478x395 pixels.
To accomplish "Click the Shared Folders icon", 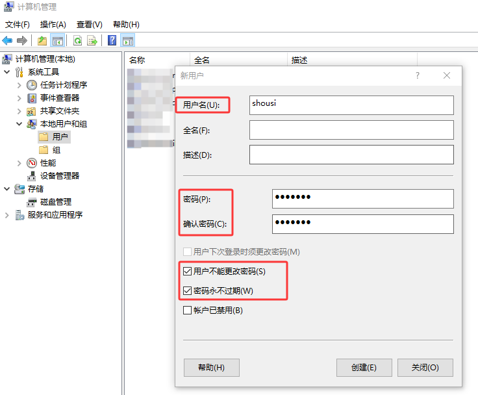I will [31, 111].
